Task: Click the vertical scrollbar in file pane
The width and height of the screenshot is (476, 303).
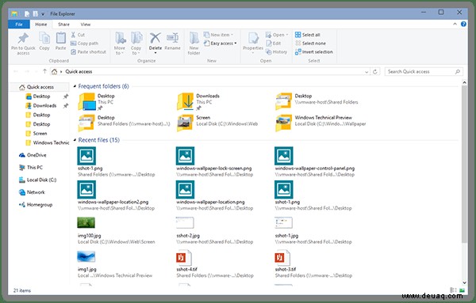Action: [x=464, y=164]
